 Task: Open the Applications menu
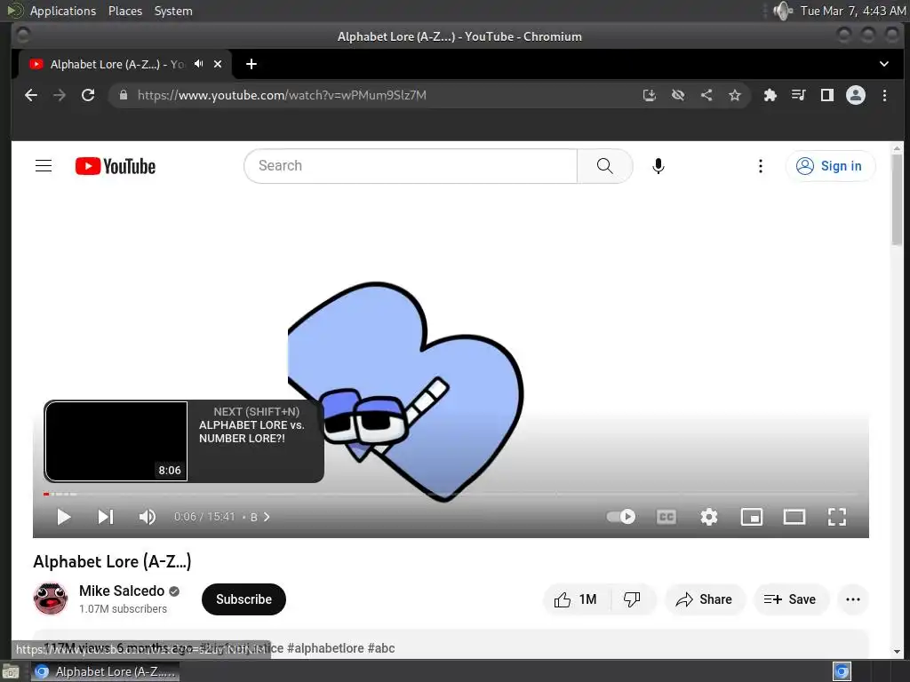(x=63, y=11)
